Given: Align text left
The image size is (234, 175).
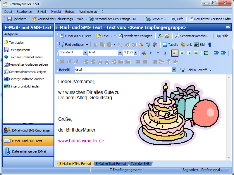Looking at the screenshot, I should [175, 53].
